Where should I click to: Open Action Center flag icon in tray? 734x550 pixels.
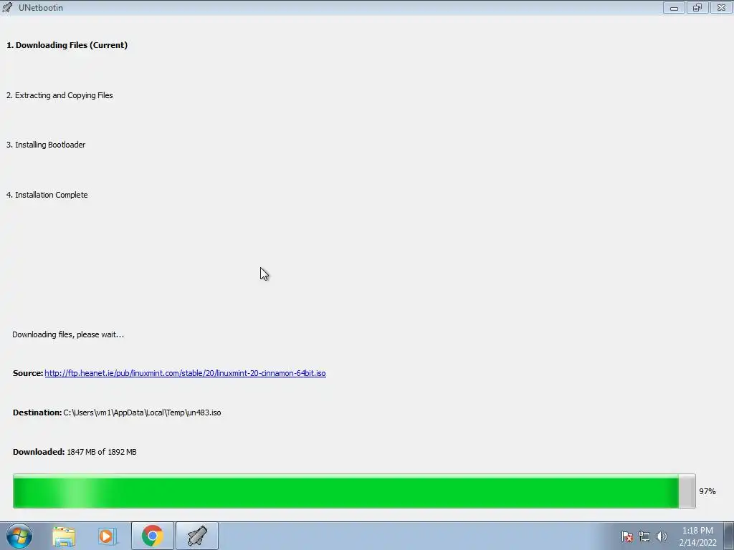point(627,536)
